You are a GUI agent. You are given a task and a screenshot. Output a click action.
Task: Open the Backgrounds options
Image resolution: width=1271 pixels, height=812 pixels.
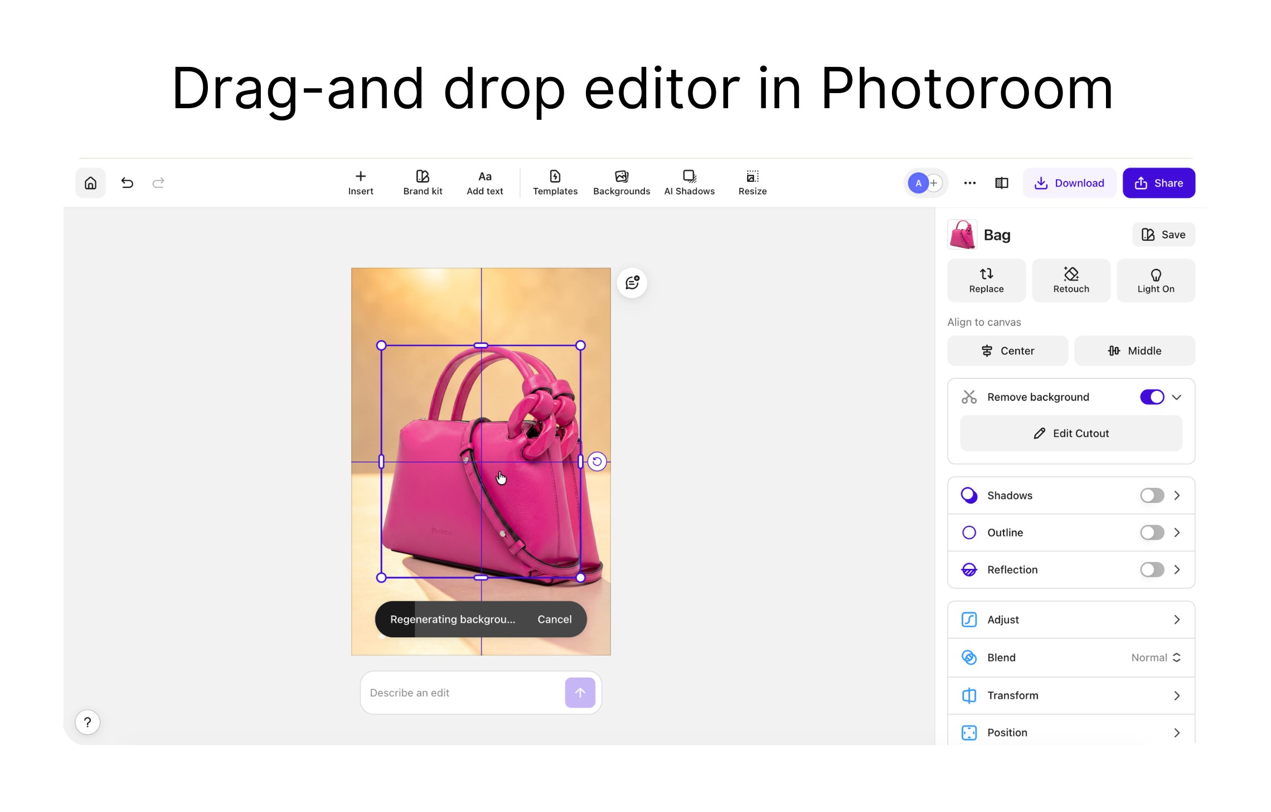(621, 183)
